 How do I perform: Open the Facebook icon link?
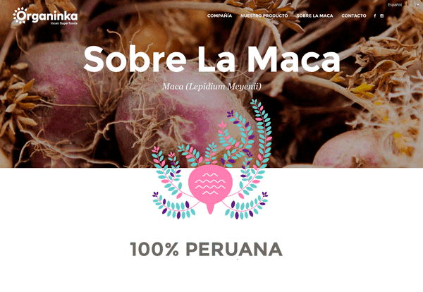point(375,16)
